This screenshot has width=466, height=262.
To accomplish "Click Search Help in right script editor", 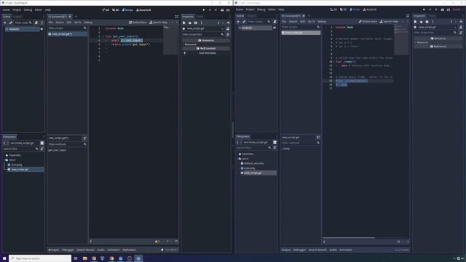I will click(x=389, y=21).
